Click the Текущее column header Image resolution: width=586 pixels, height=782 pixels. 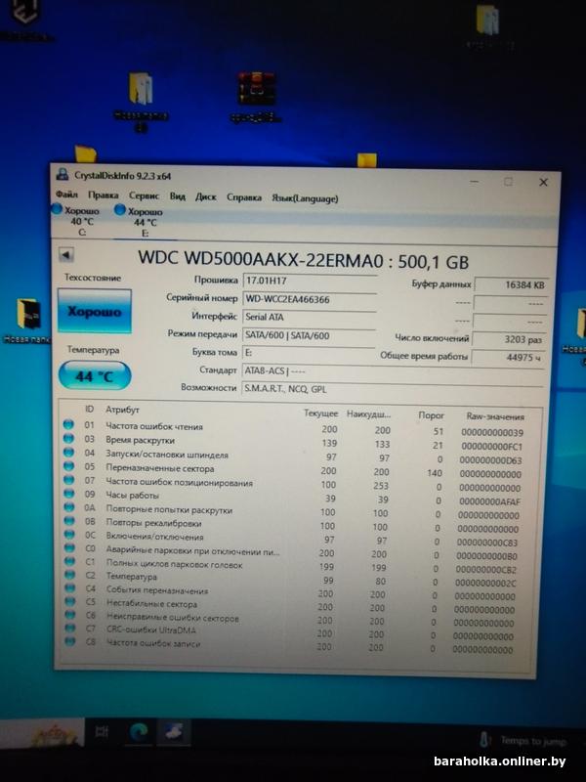320,413
